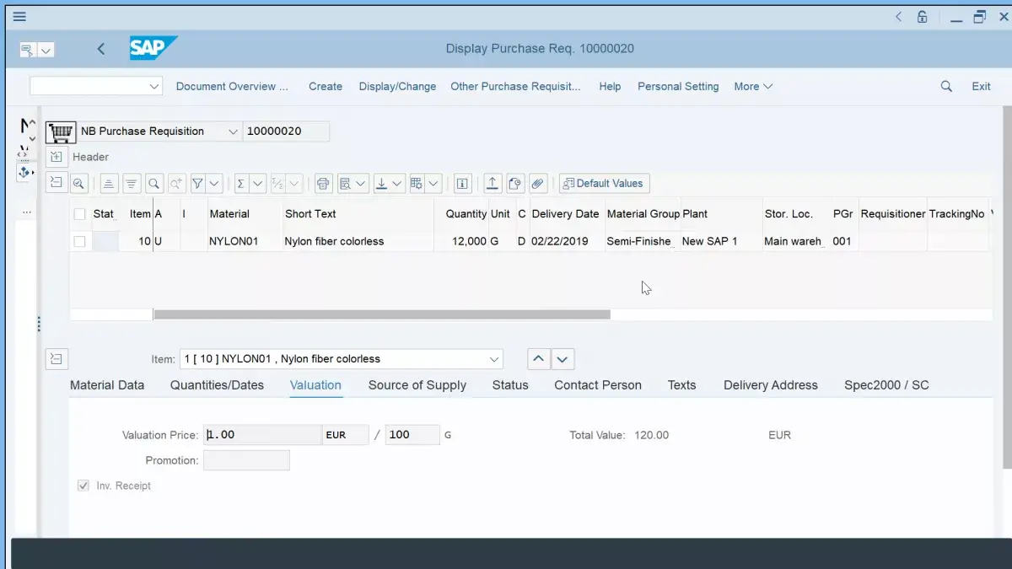
Task: Expand the More menu
Action: tap(753, 86)
